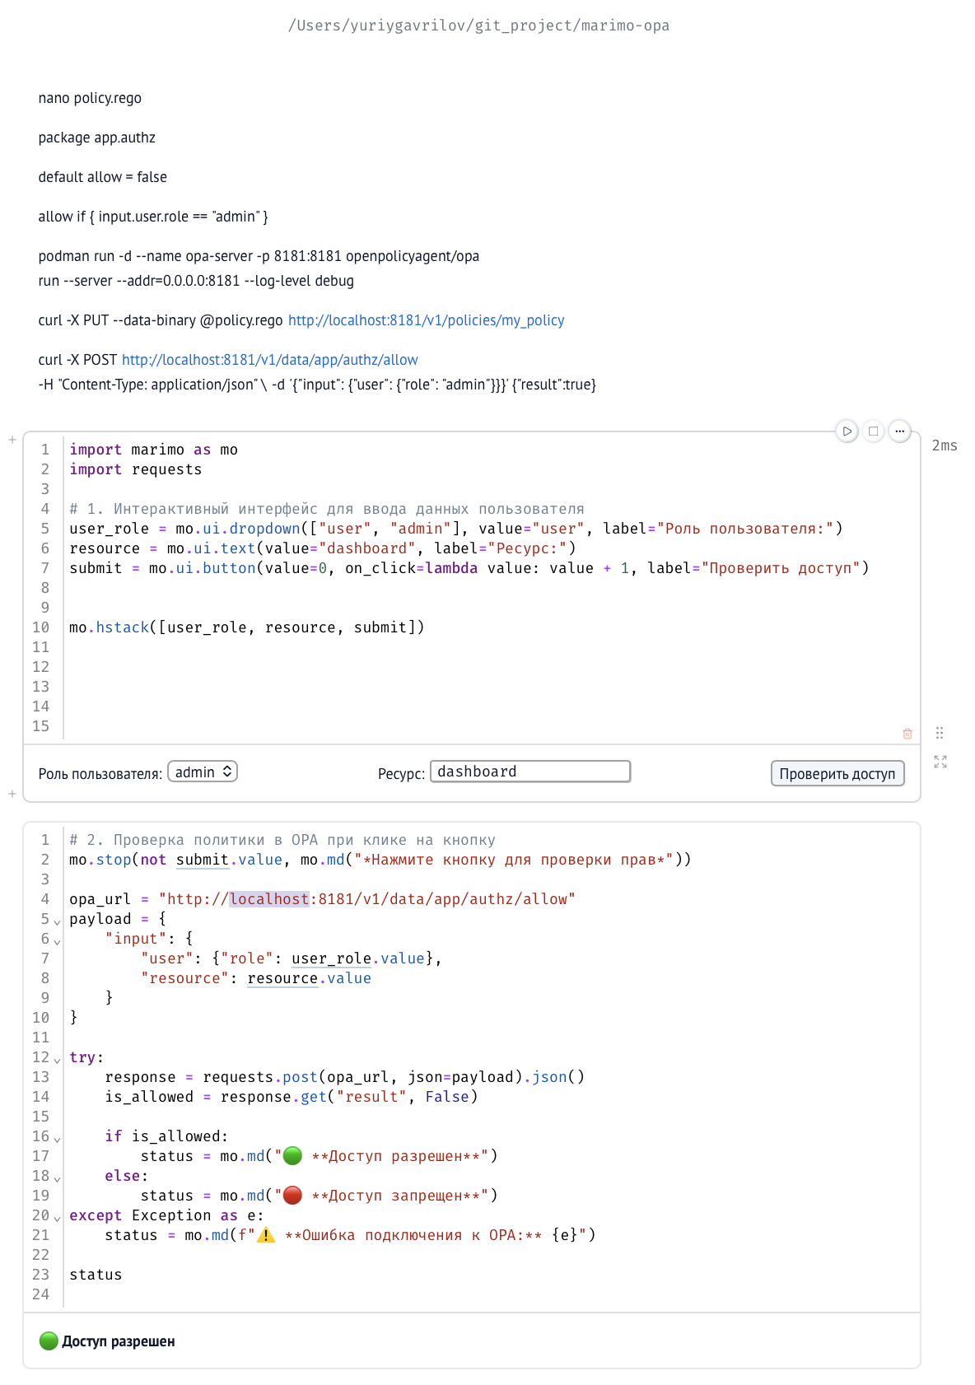The image size is (975, 1385).
Task: Fold the else block at line 18
Action: tap(57, 1178)
